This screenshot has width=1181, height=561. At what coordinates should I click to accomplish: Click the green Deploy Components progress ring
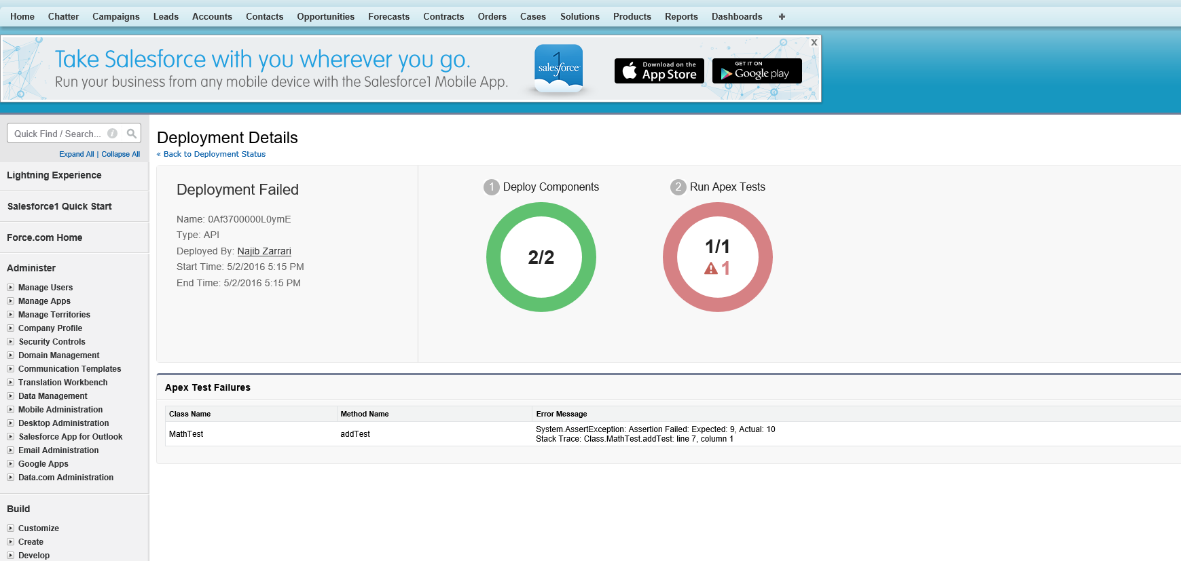point(541,257)
